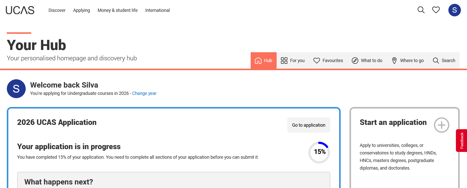The width and height of the screenshot is (467, 188).
Task: Open site search magnifier icon in header
Action: tap(421, 10)
